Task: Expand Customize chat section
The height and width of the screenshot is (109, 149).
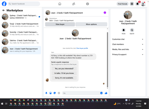Action: pos(128,39)
